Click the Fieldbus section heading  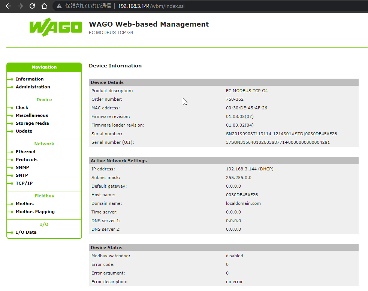tap(44, 196)
